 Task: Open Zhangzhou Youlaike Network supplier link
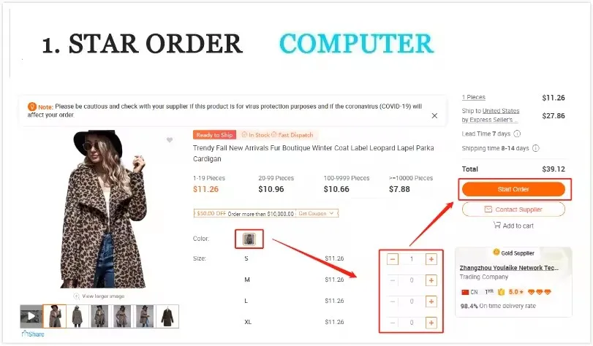(x=509, y=268)
